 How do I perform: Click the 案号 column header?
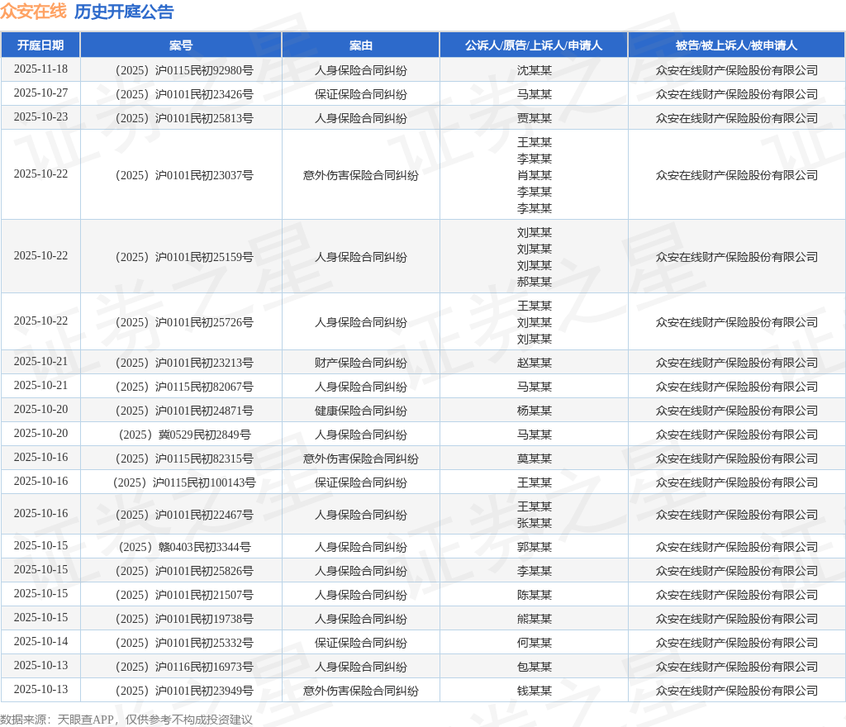click(x=181, y=45)
